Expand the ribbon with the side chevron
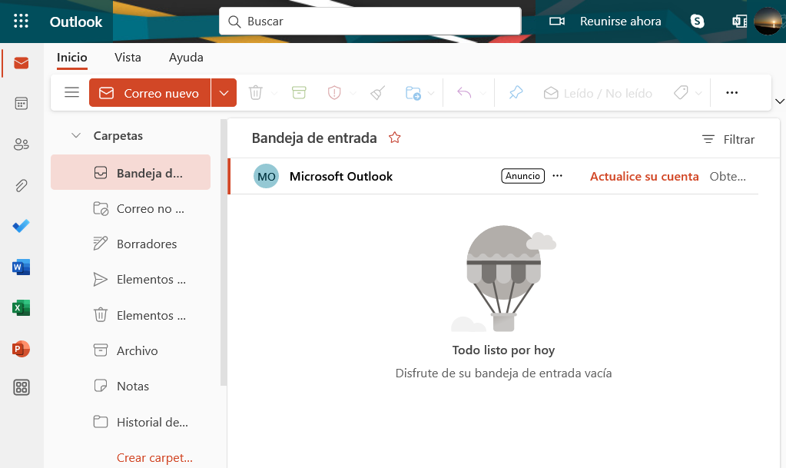786x468 pixels. 780,101
